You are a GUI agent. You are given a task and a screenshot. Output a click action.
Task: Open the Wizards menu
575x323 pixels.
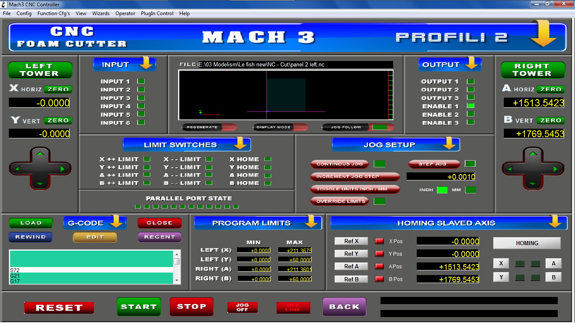click(101, 13)
